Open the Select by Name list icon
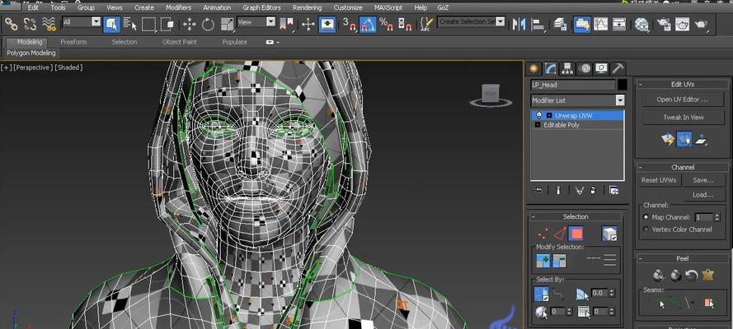 point(130,24)
